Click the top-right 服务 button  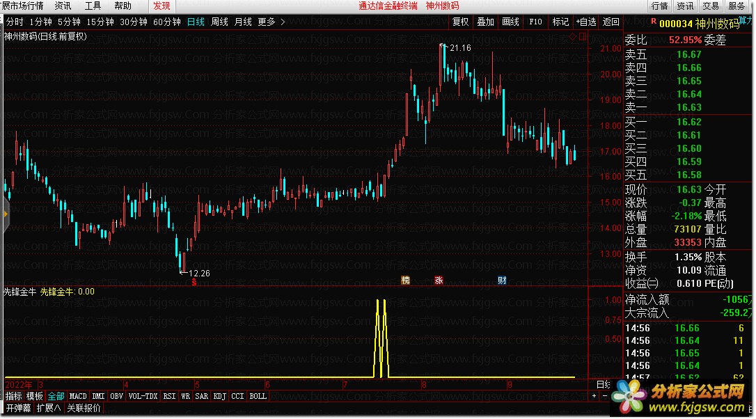(737, 6)
